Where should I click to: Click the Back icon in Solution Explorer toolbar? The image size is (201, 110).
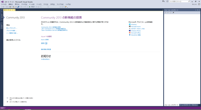click(x=166, y=13)
